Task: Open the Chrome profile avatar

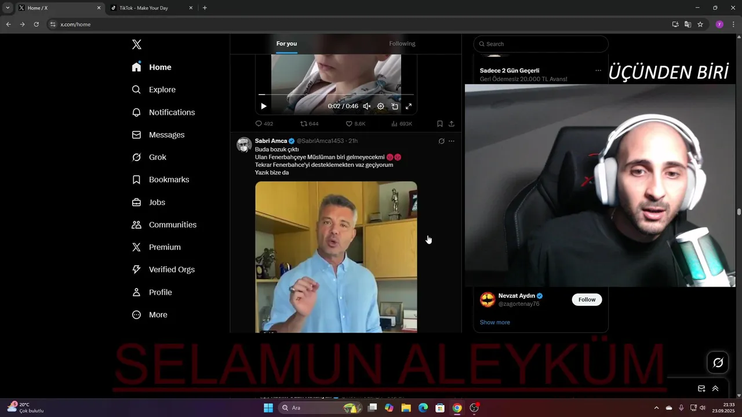Action: (x=719, y=24)
